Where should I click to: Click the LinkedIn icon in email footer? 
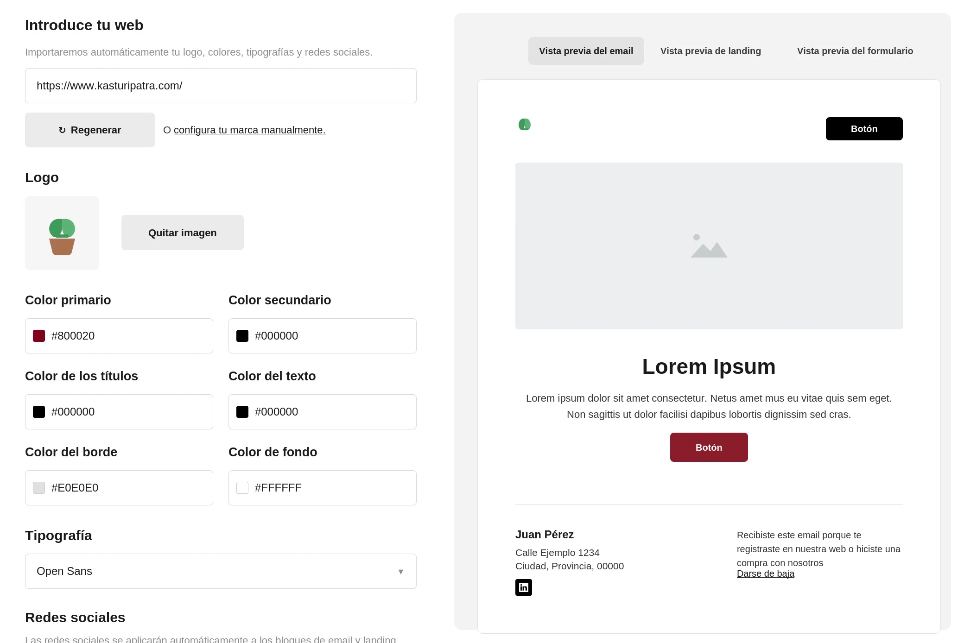(523, 587)
